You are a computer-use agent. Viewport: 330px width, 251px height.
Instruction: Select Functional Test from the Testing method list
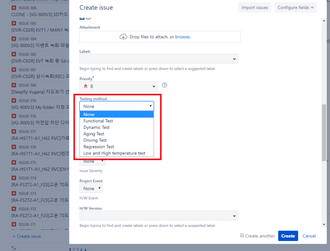click(98, 121)
